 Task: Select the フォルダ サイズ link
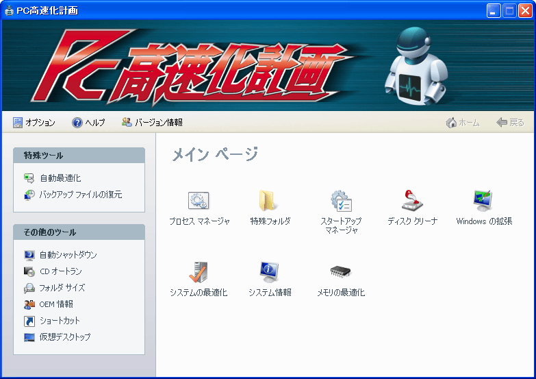click(62, 288)
